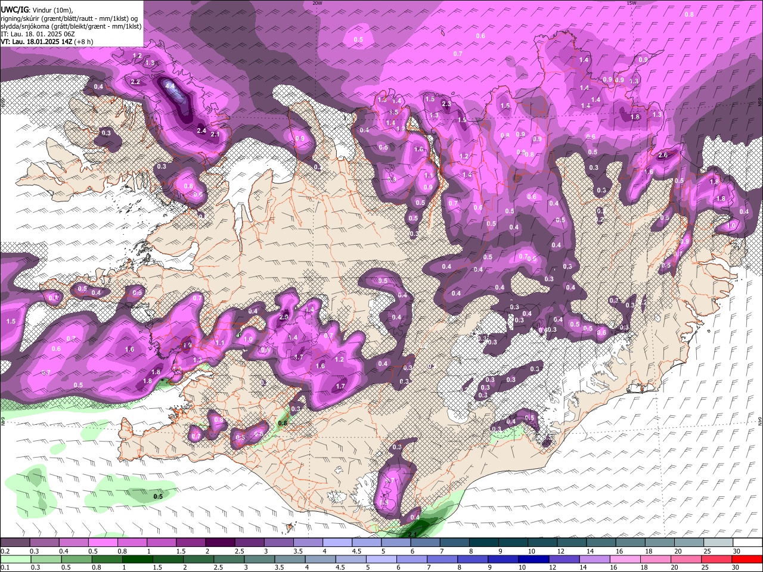Pick top-row swatch between 1 and 1.5
The height and width of the screenshot is (572, 763).
point(162,542)
